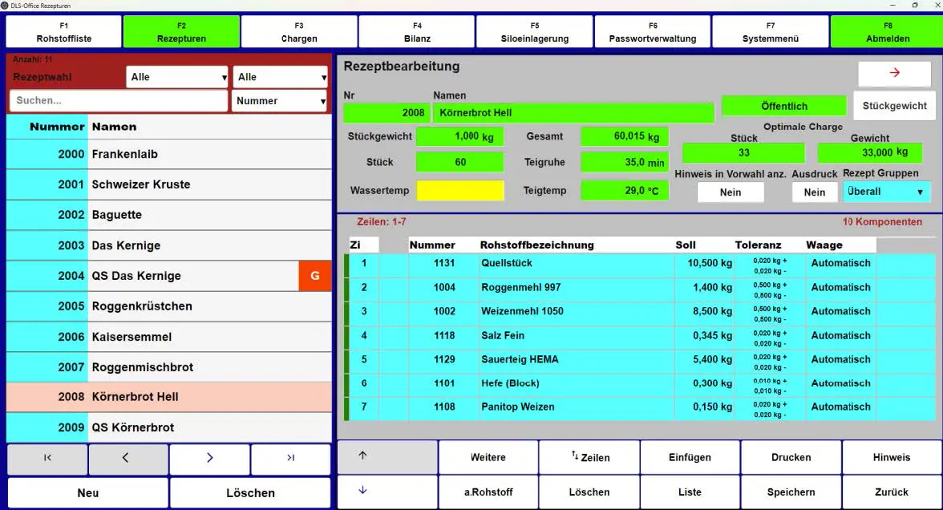Toggle the Hinweis in Vorwahl Nein field
943x510 pixels.
(x=730, y=192)
